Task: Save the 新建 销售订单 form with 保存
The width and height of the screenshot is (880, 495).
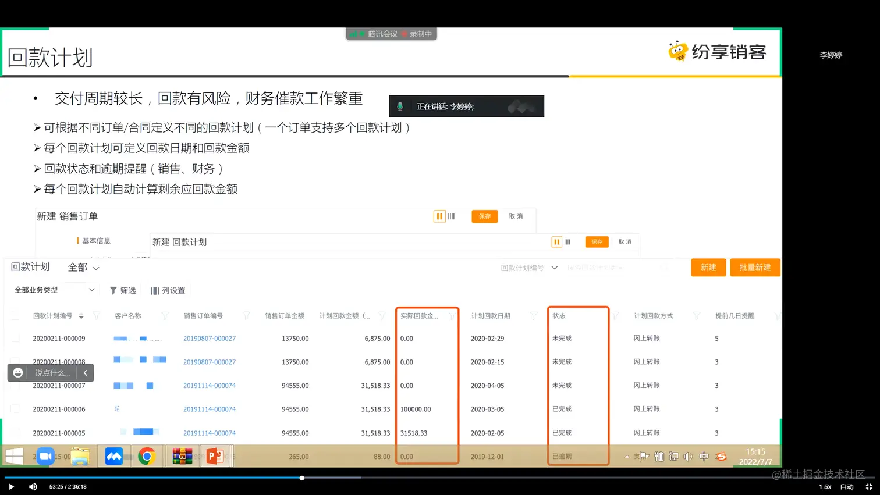Action: (484, 216)
